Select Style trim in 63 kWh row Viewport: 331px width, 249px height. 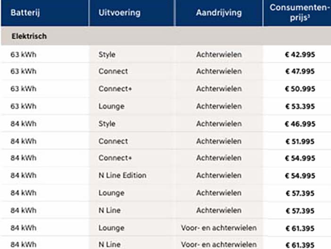tap(107, 55)
